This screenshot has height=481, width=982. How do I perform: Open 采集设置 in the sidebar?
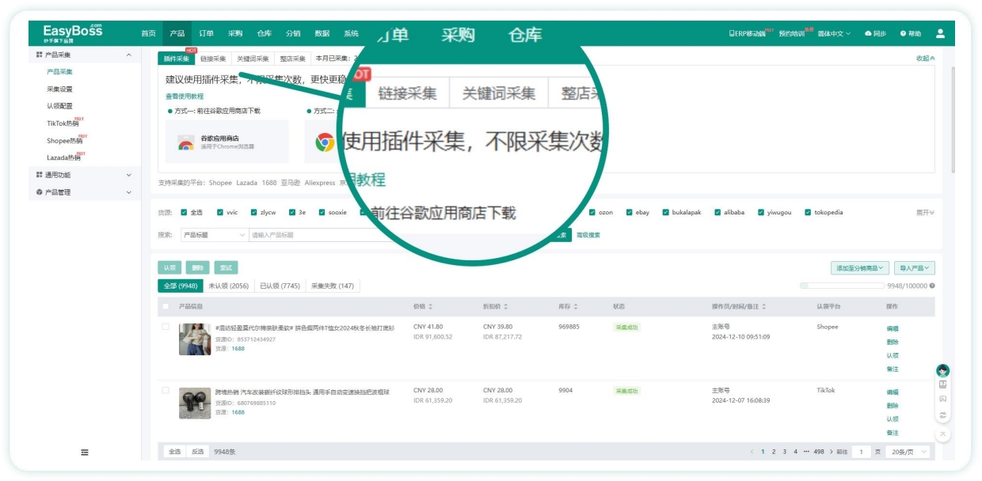coord(59,89)
